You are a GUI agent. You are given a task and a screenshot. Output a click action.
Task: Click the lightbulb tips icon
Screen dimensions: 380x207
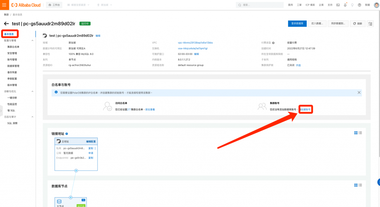[x=352, y=5]
